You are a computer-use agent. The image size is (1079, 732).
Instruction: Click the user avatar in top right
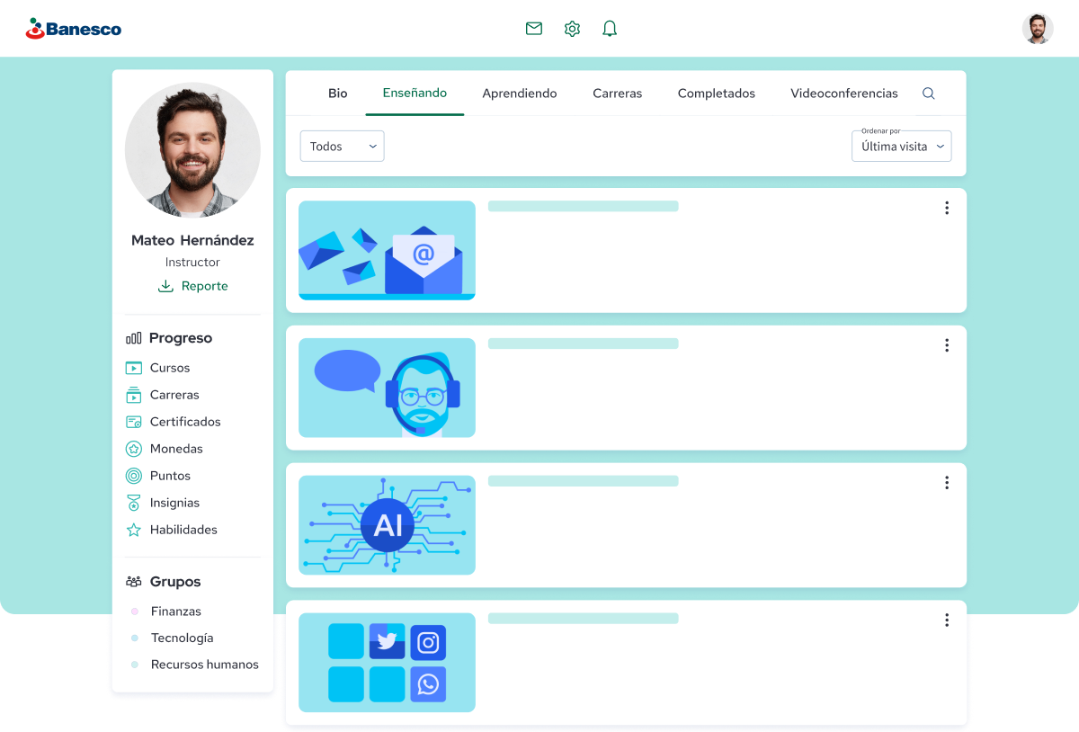(x=1038, y=29)
